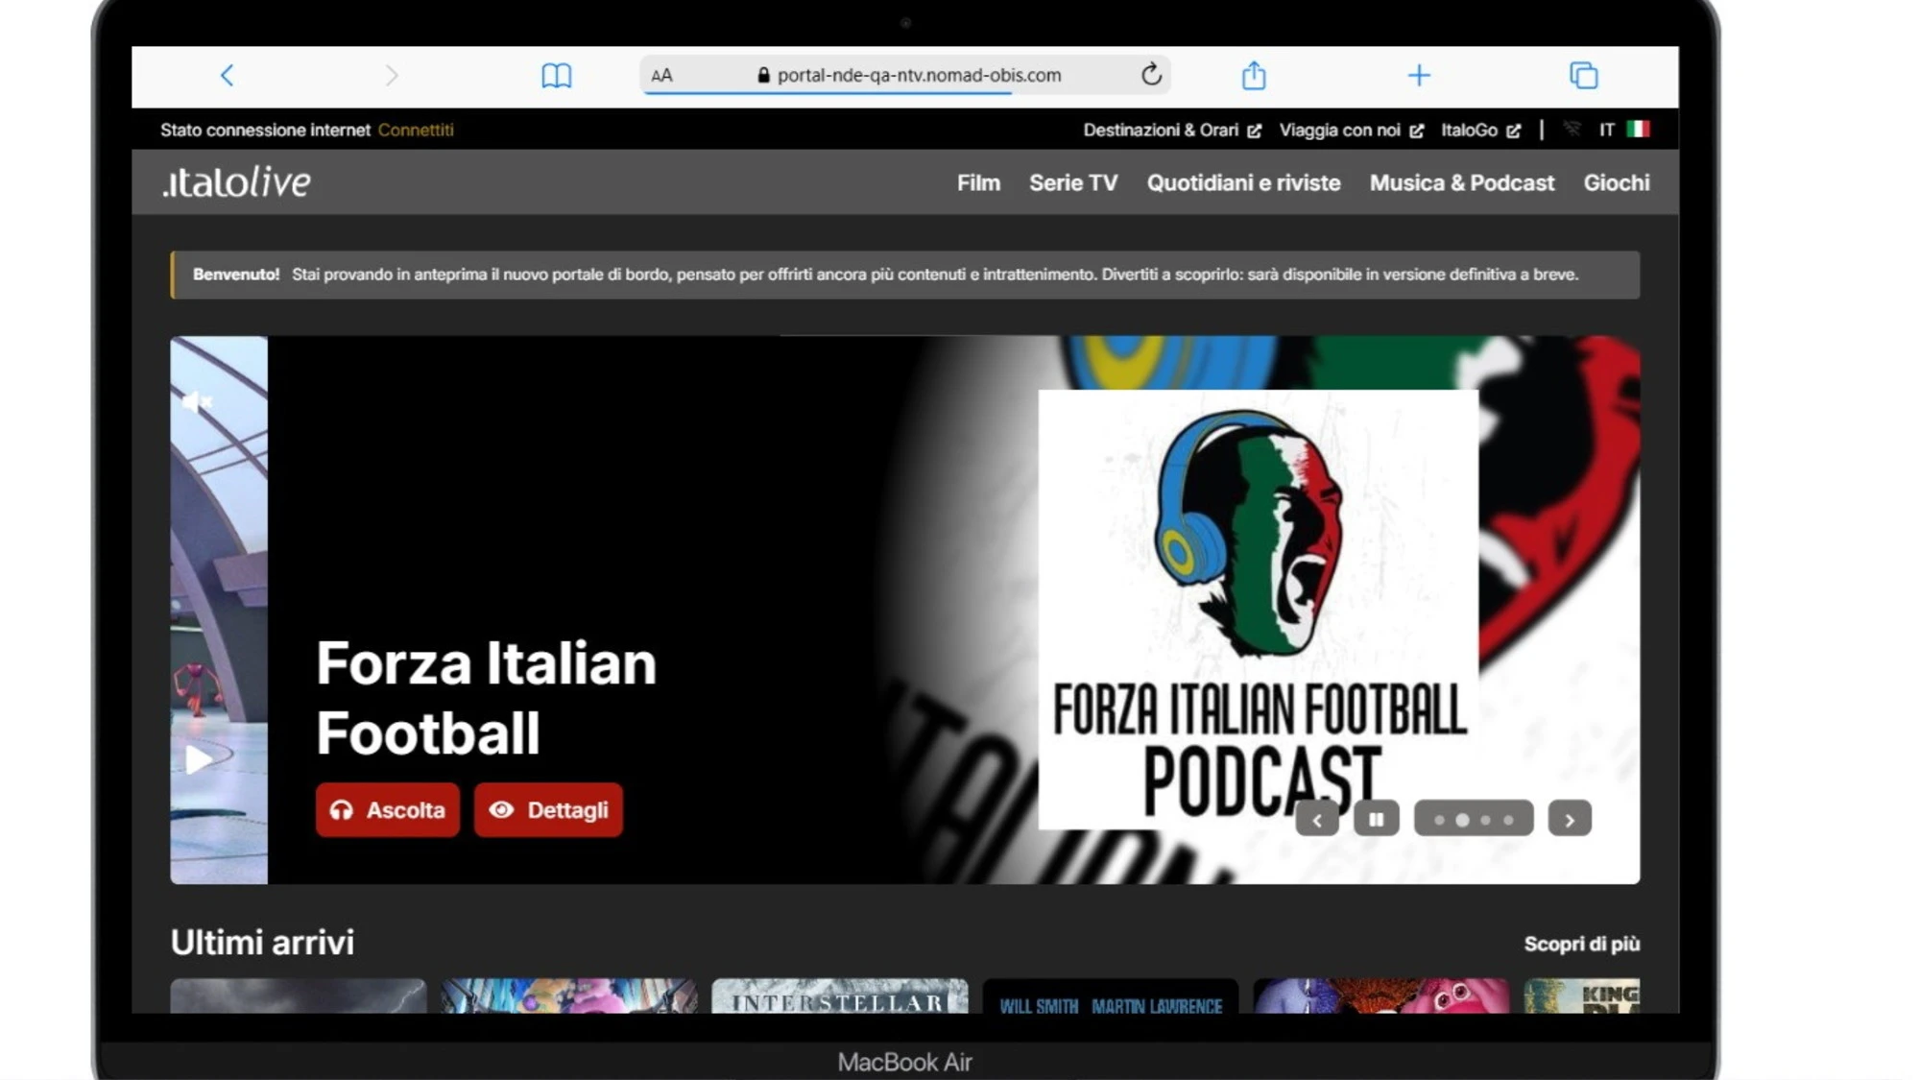
Task: Click the Dettagli details button
Action: click(x=548, y=810)
